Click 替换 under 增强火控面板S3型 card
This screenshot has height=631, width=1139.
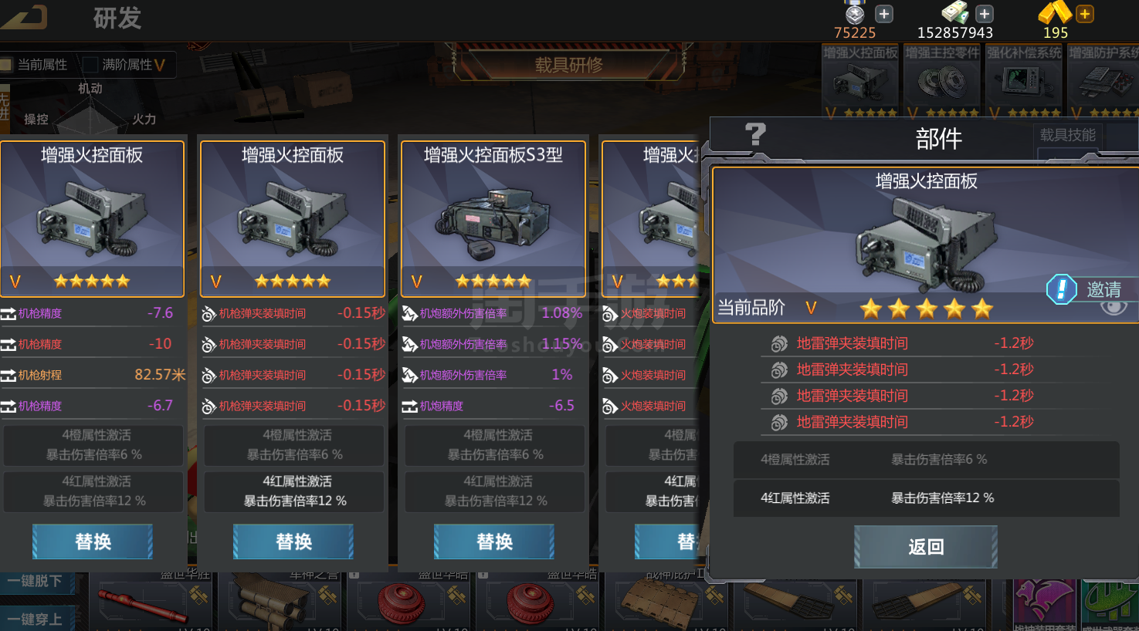coord(494,542)
